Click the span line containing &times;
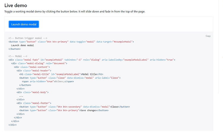 coord(48,82)
